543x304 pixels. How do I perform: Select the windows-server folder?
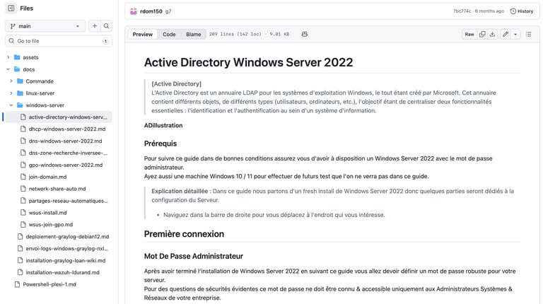click(45, 105)
